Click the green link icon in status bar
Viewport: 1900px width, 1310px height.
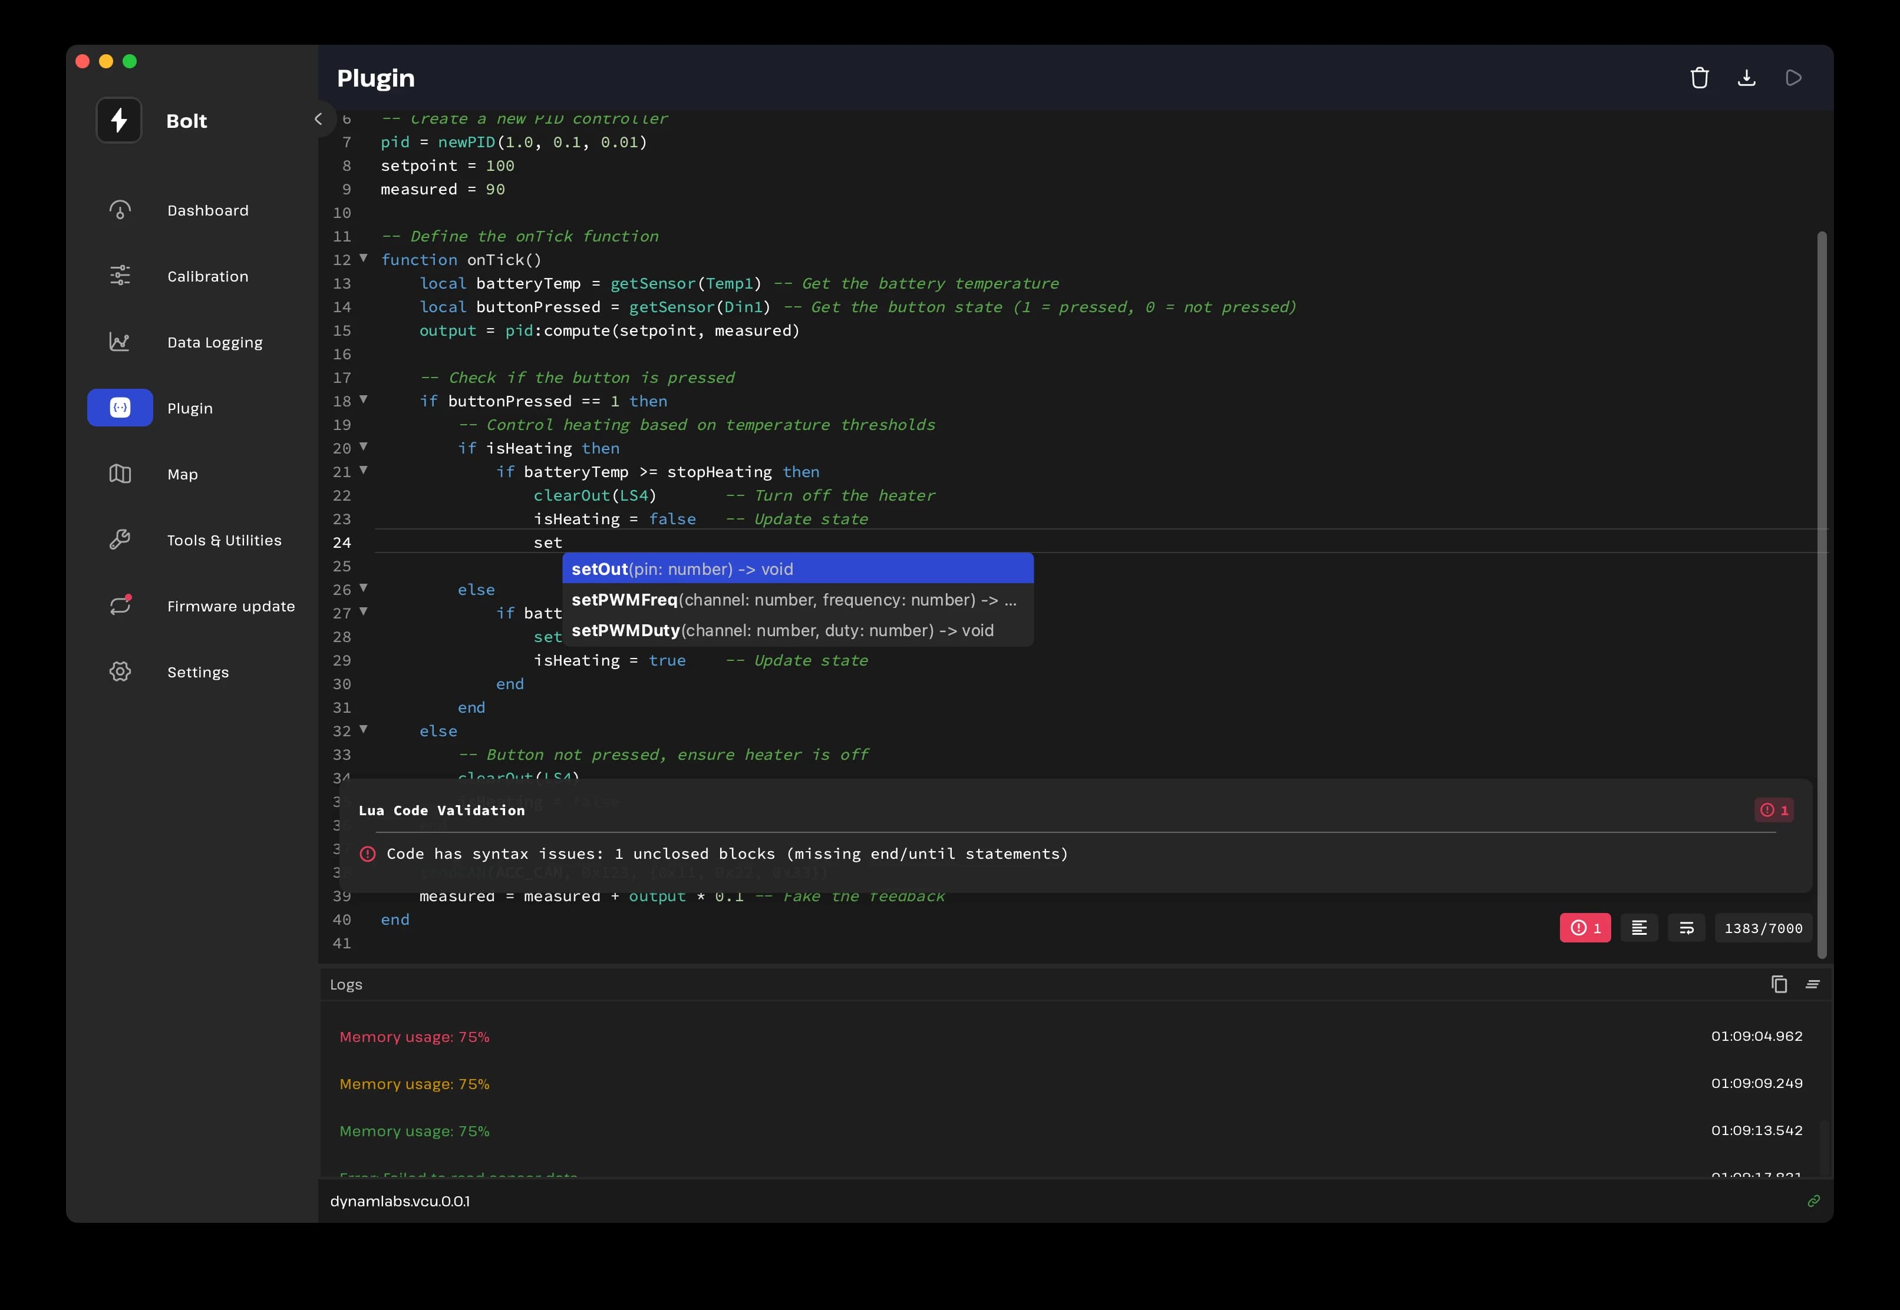coord(1813,1201)
